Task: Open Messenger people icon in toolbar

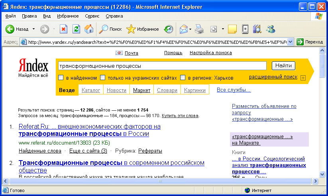Action: click(271, 29)
